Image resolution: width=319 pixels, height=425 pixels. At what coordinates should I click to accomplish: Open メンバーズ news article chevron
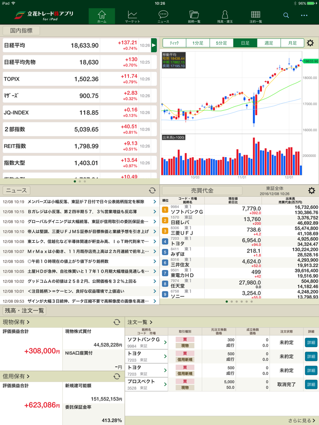[155, 202]
